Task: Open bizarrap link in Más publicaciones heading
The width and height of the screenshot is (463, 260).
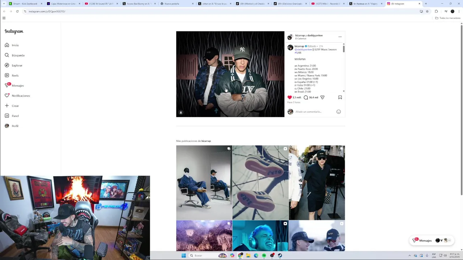Action: pyautogui.click(x=206, y=141)
